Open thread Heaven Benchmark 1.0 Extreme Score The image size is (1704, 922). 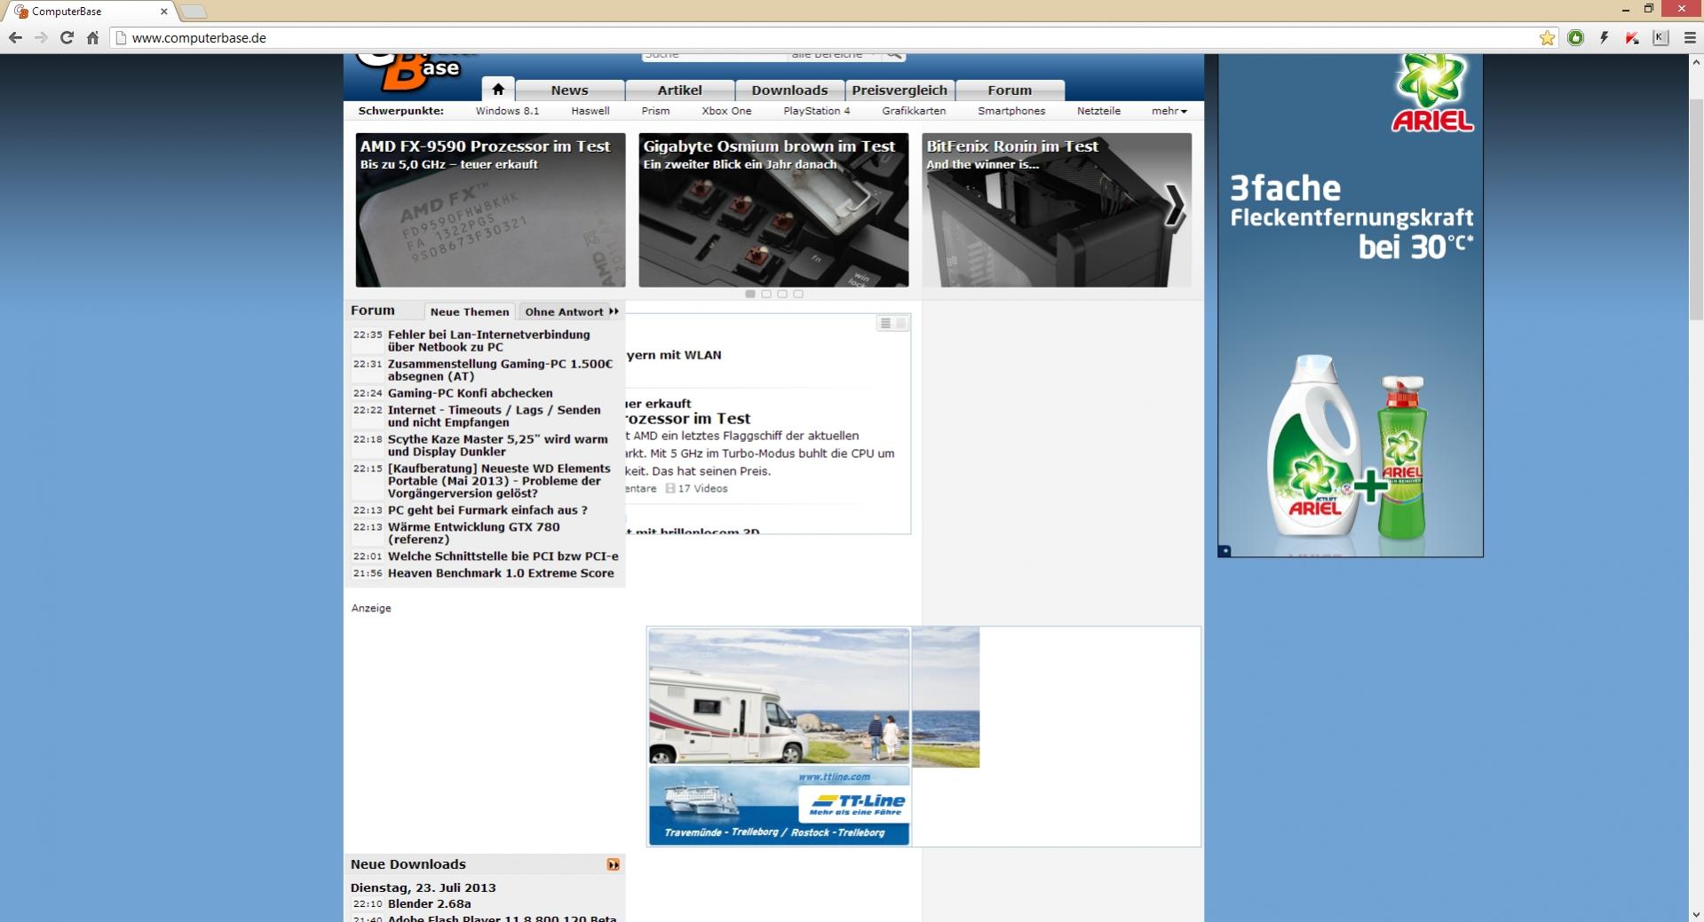point(501,573)
